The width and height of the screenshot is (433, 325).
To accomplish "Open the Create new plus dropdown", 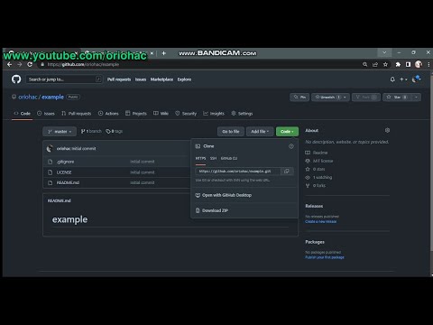I will pyautogui.click(x=403, y=79).
